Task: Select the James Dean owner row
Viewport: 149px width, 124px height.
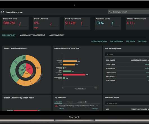Action: (127, 65)
